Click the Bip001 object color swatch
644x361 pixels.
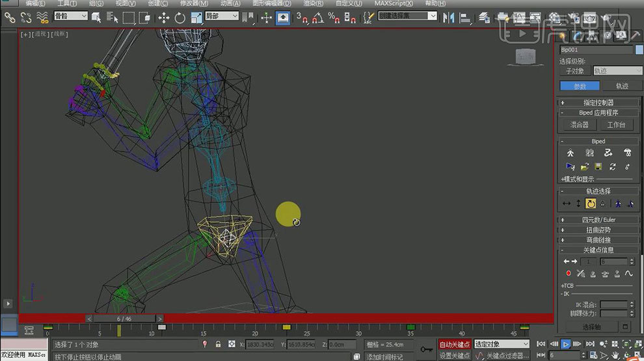[639, 49]
